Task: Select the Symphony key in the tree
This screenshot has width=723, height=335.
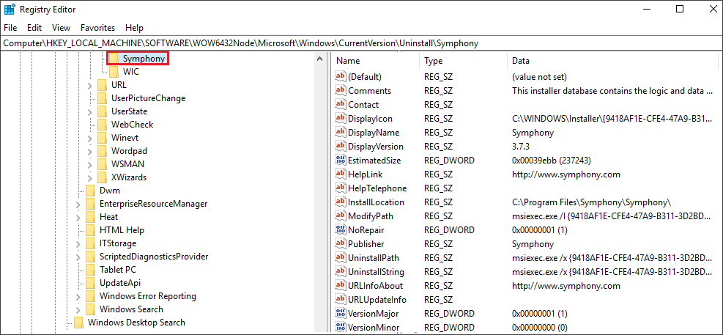Action: click(144, 59)
